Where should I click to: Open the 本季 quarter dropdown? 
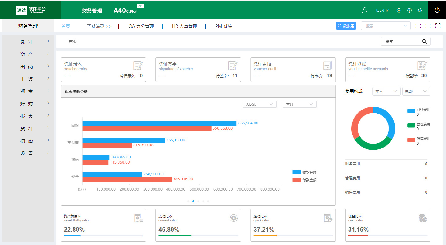point(386,92)
